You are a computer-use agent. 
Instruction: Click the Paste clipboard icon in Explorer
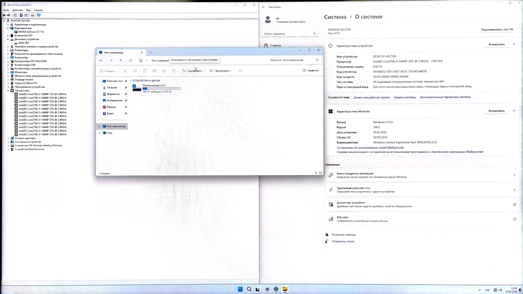144,71
